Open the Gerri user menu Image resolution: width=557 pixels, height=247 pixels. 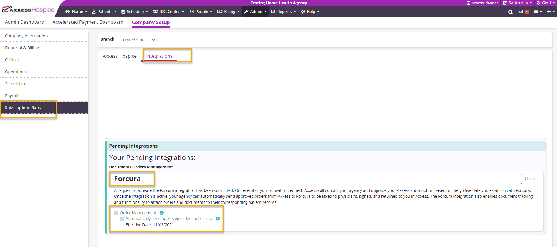point(546,3)
